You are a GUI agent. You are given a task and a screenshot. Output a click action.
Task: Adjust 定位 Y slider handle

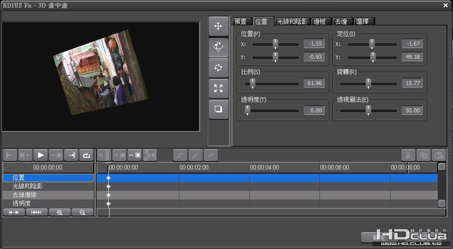(373, 57)
